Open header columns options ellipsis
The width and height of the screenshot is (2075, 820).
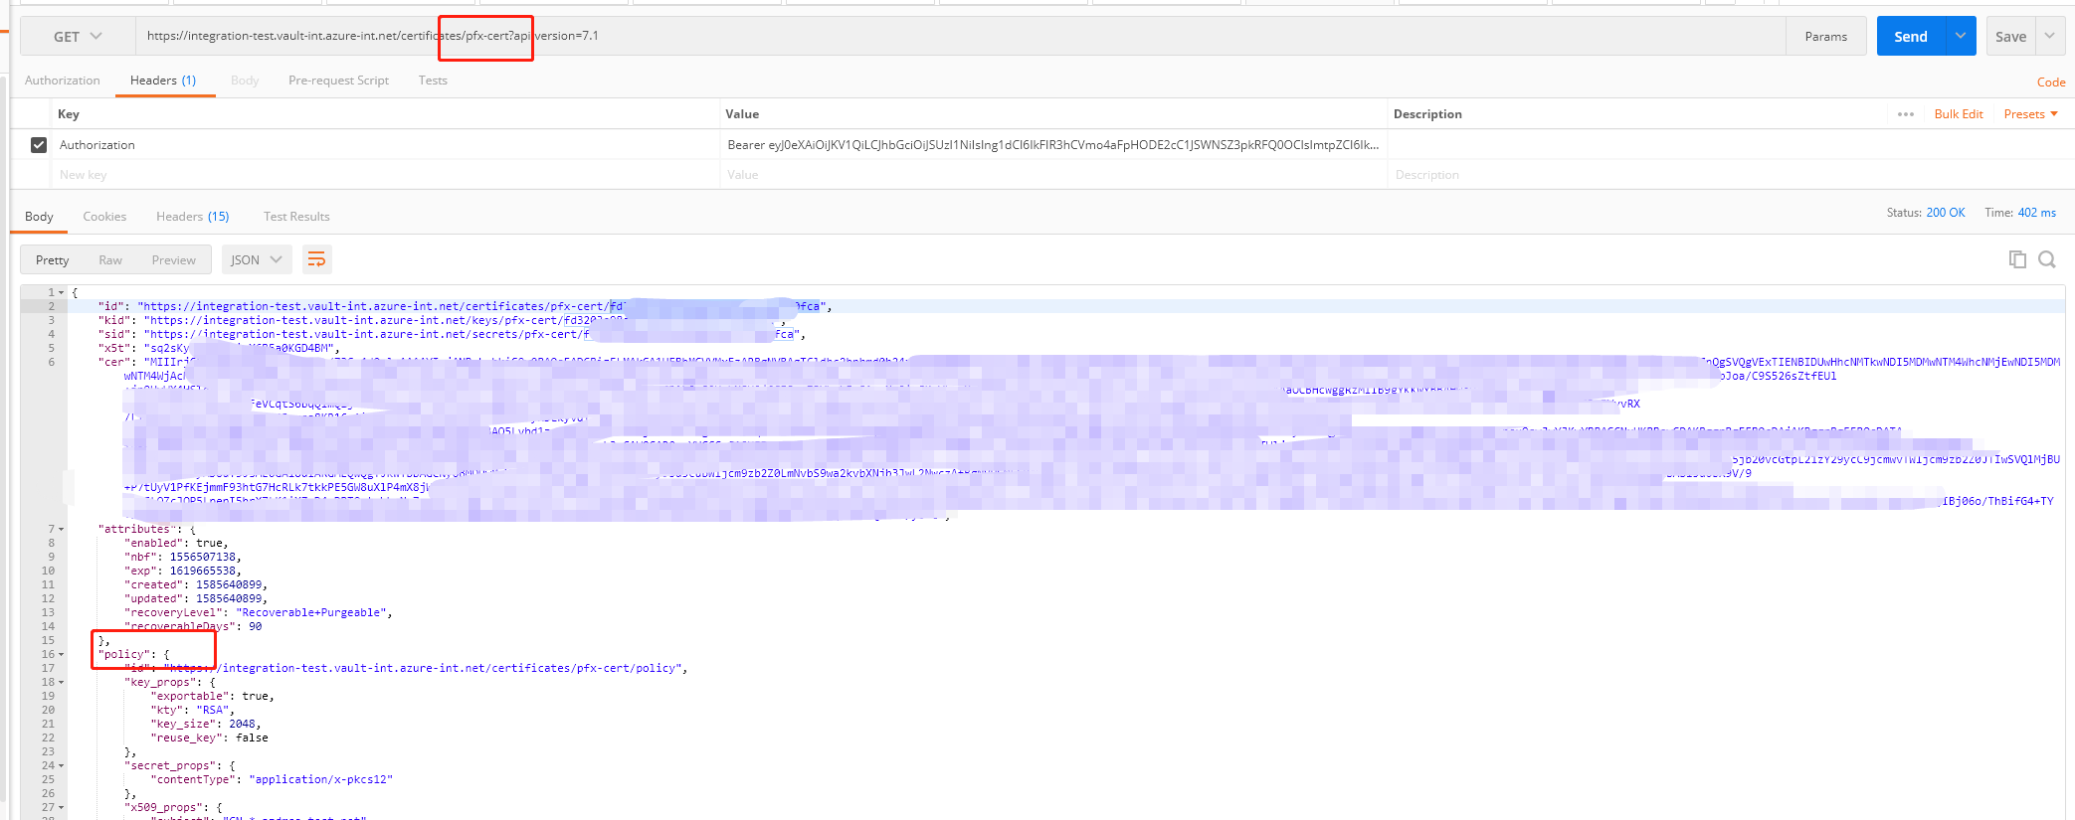pyautogui.click(x=1906, y=114)
